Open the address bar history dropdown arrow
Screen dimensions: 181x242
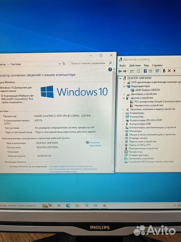(x=59, y=64)
